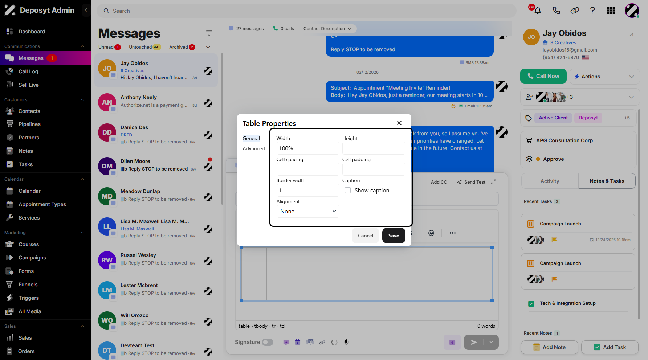Viewport: 648px width, 360px height.
Task: Expand the Contact Description dropdown
Action: click(327, 29)
